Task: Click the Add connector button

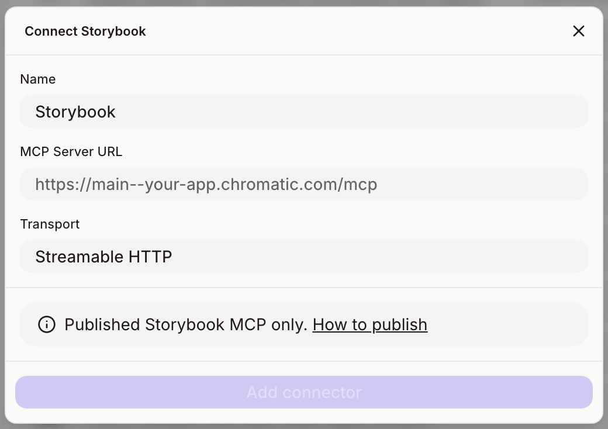Action: (304, 392)
